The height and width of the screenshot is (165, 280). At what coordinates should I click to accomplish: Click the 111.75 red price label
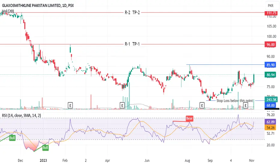(x=271, y=13)
